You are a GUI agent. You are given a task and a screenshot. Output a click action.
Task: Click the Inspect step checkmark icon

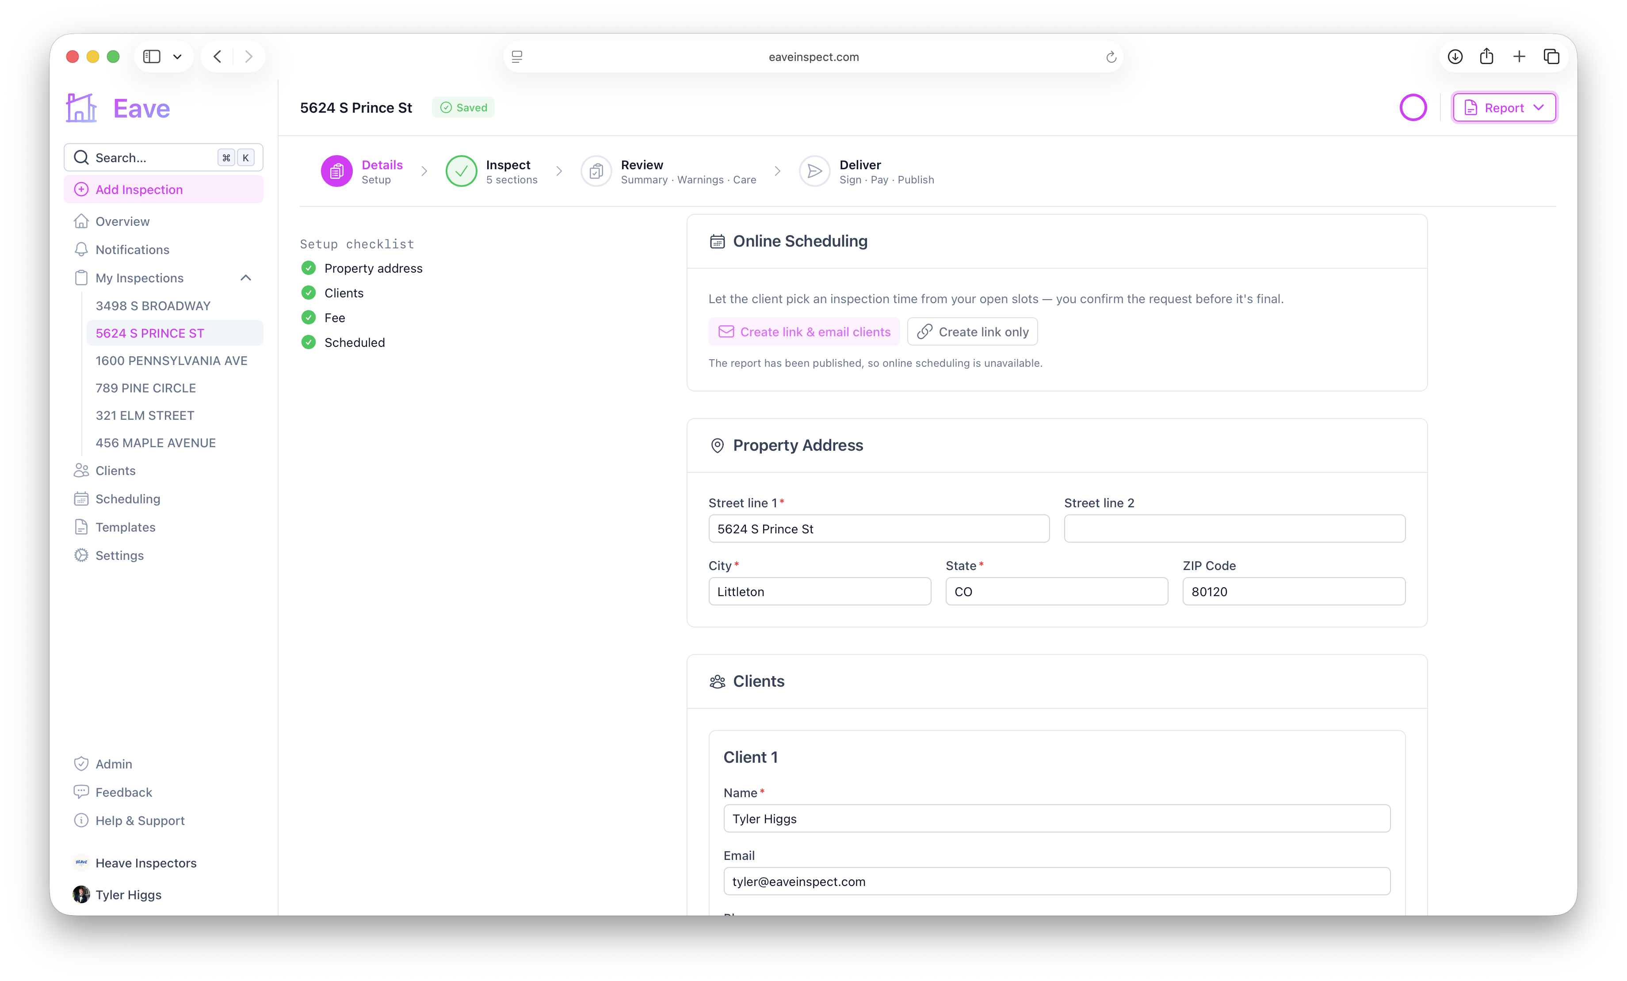[x=461, y=171]
